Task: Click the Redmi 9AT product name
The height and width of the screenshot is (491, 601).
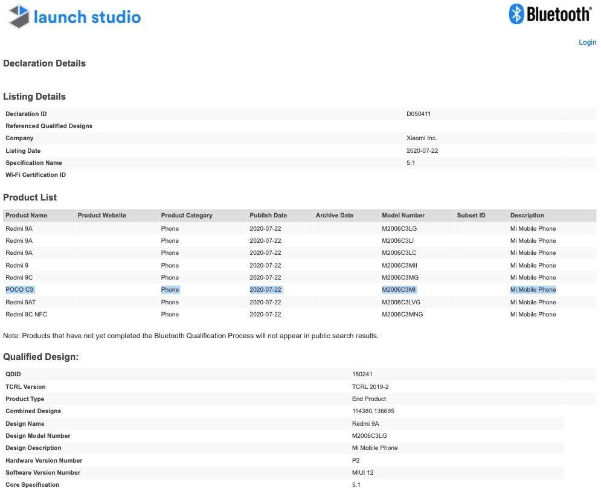Action: pyautogui.click(x=21, y=303)
